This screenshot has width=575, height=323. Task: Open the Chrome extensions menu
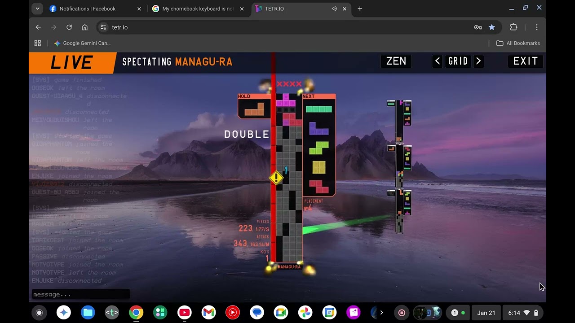tap(513, 27)
